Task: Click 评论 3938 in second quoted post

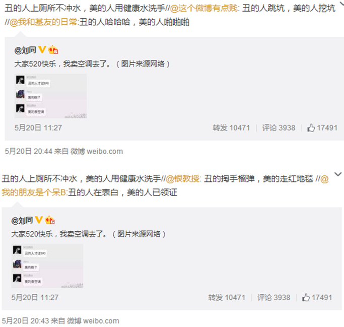Action: 274,298
